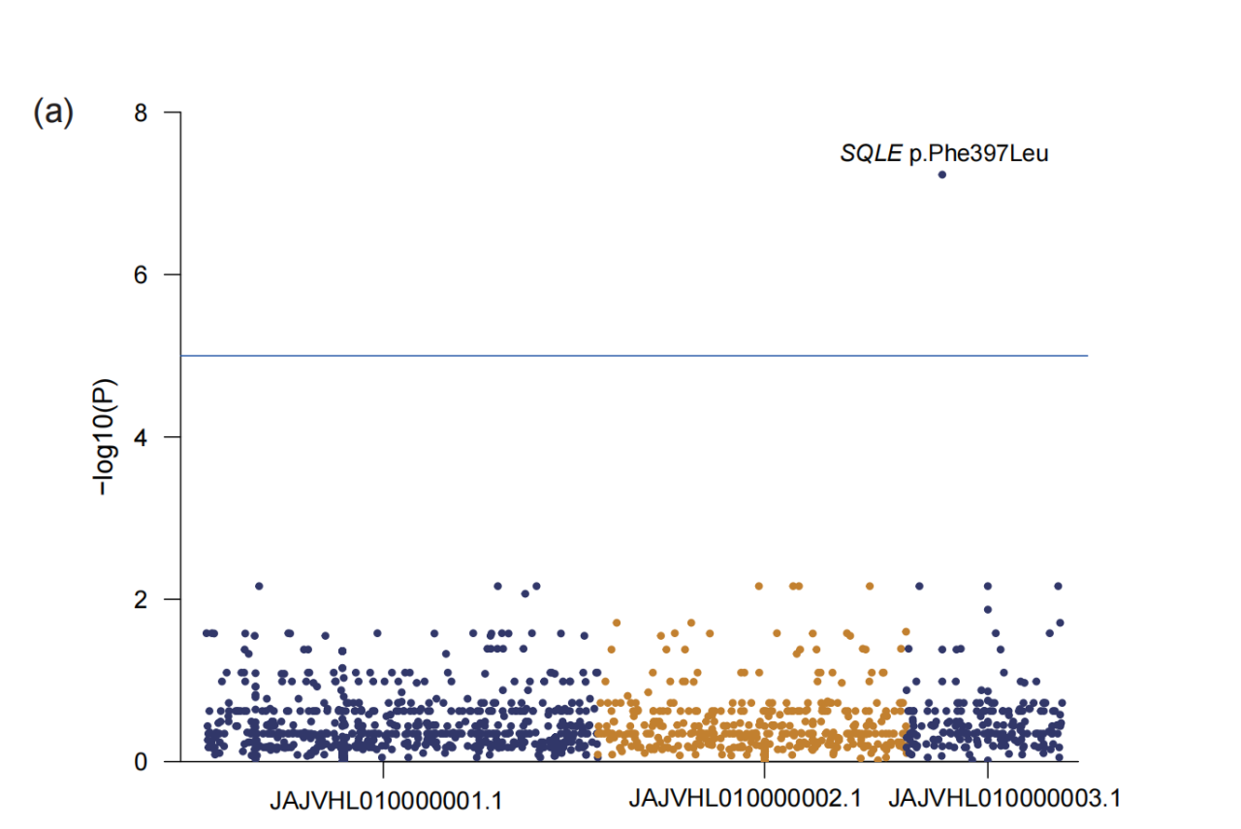Select the JAJVHL010000002.1 axis label

tap(746, 799)
